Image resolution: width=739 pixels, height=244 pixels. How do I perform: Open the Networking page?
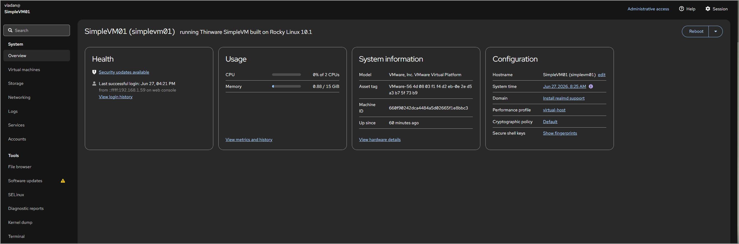tap(37, 97)
